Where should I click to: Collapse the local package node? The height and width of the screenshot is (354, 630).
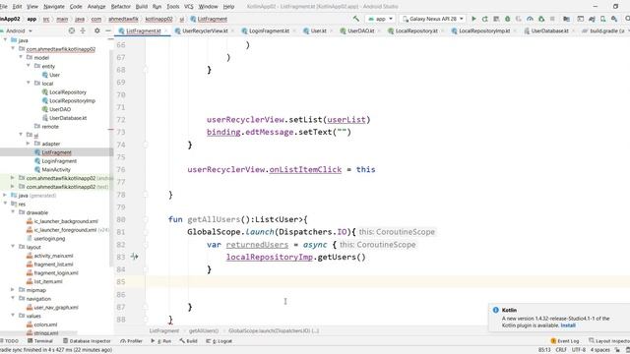pyautogui.click(x=29, y=83)
